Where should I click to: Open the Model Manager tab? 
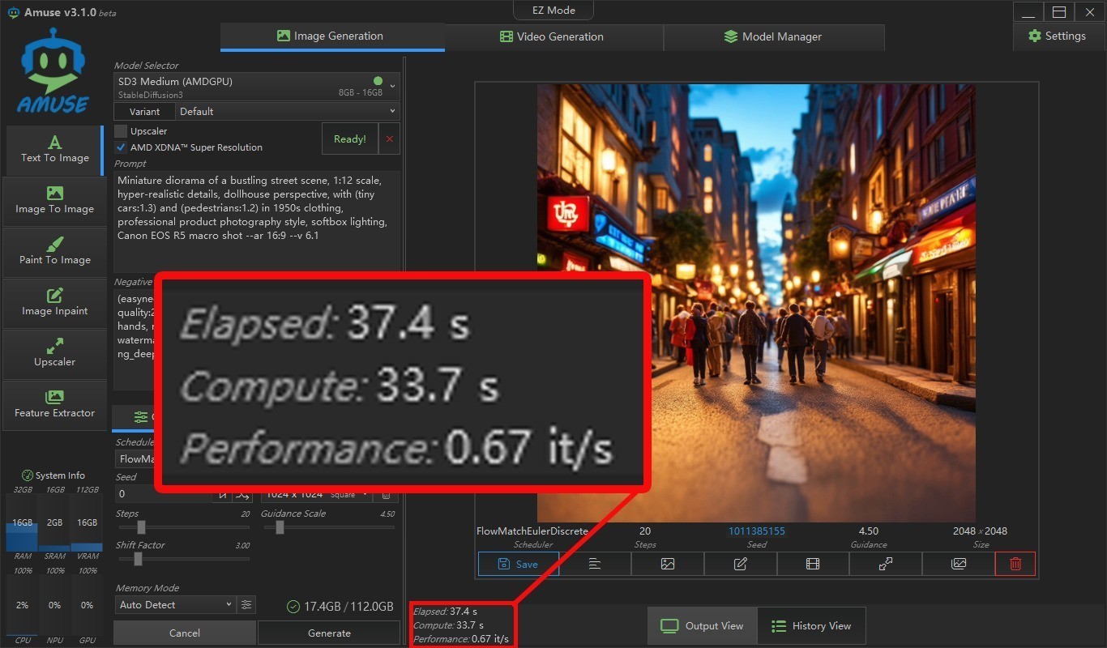click(773, 36)
